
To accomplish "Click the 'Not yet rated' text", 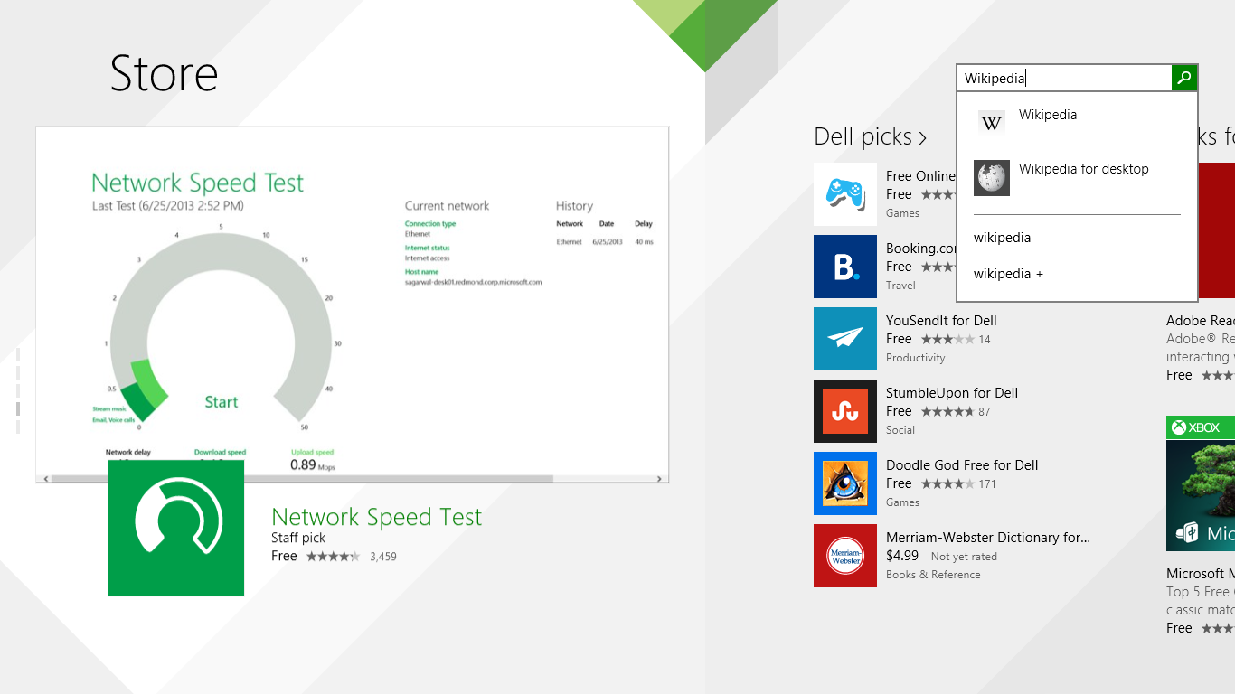I will pyautogui.click(x=964, y=557).
